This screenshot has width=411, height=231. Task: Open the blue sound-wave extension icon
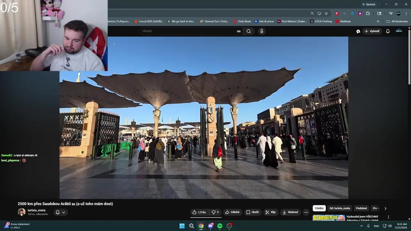click(x=352, y=13)
